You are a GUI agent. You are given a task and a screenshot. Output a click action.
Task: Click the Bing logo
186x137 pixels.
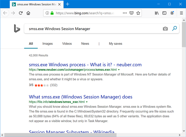(17, 28)
